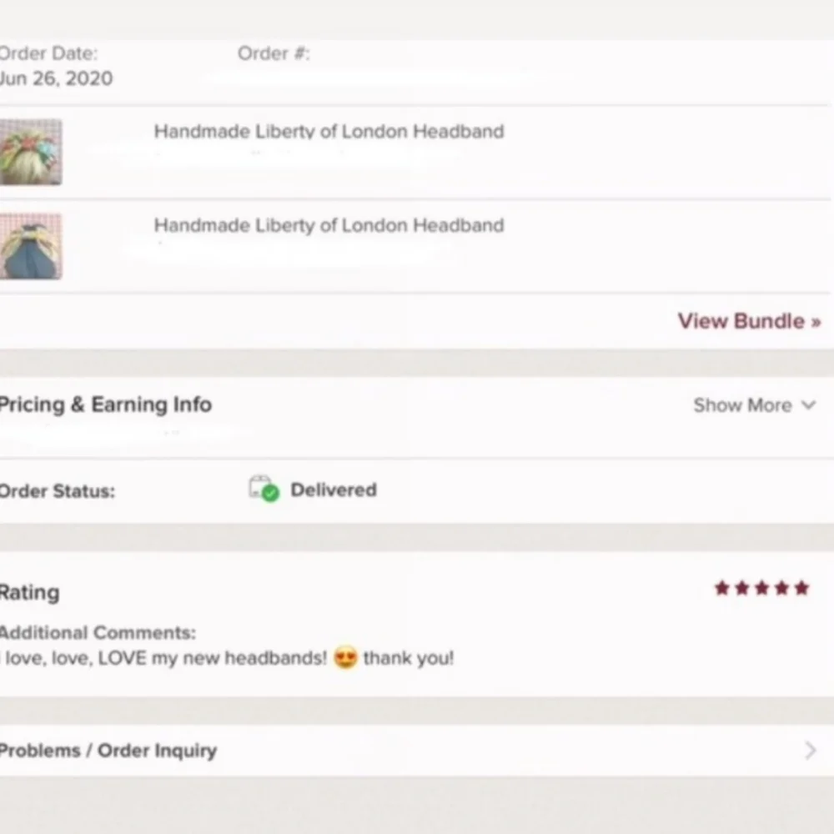Image resolution: width=834 pixels, height=834 pixels.
Task: Click the fourth rating star
Action: 782,588
